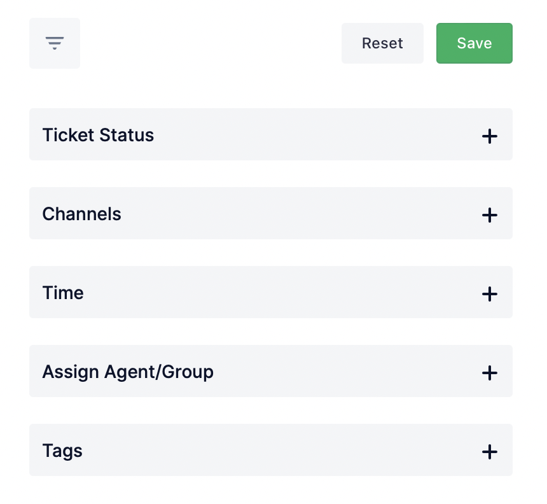
Task: Save the current filter configuration
Action: pyautogui.click(x=474, y=43)
